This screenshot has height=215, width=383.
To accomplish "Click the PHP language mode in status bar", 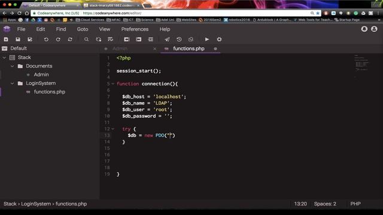I will pyautogui.click(x=355, y=204).
